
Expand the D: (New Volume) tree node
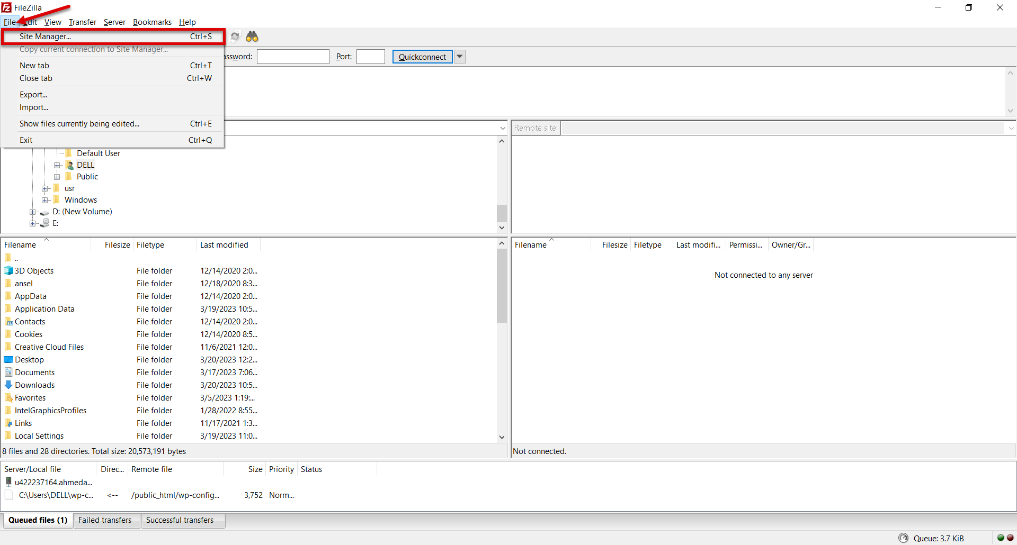point(33,212)
